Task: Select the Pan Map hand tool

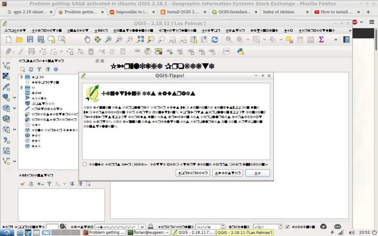Action: point(87,39)
